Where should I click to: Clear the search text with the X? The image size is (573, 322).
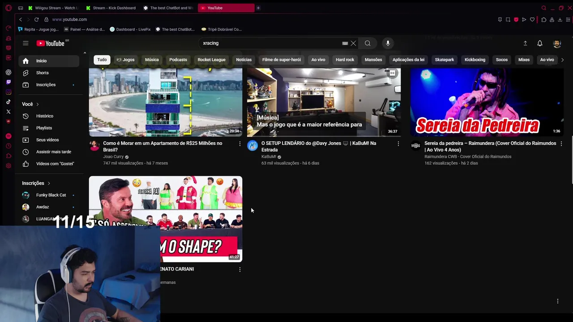click(x=353, y=43)
